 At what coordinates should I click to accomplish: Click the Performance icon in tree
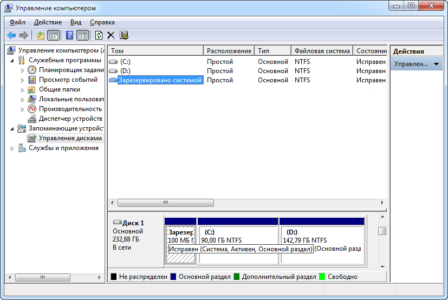tap(32, 109)
